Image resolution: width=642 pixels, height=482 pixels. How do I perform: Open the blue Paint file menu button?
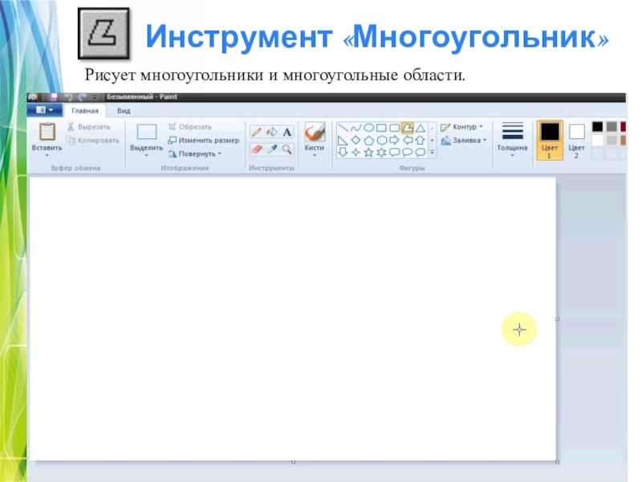click(45, 110)
